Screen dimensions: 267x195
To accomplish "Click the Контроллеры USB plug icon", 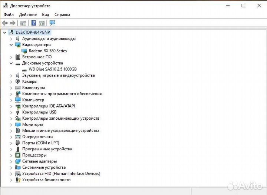I will coord(17,112).
